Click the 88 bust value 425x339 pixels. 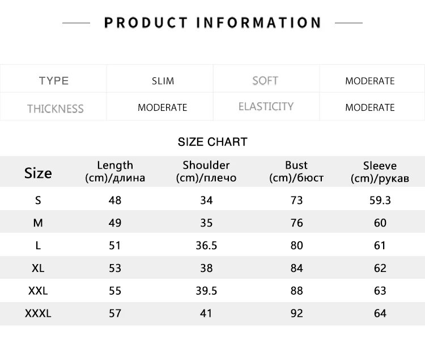coord(296,291)
